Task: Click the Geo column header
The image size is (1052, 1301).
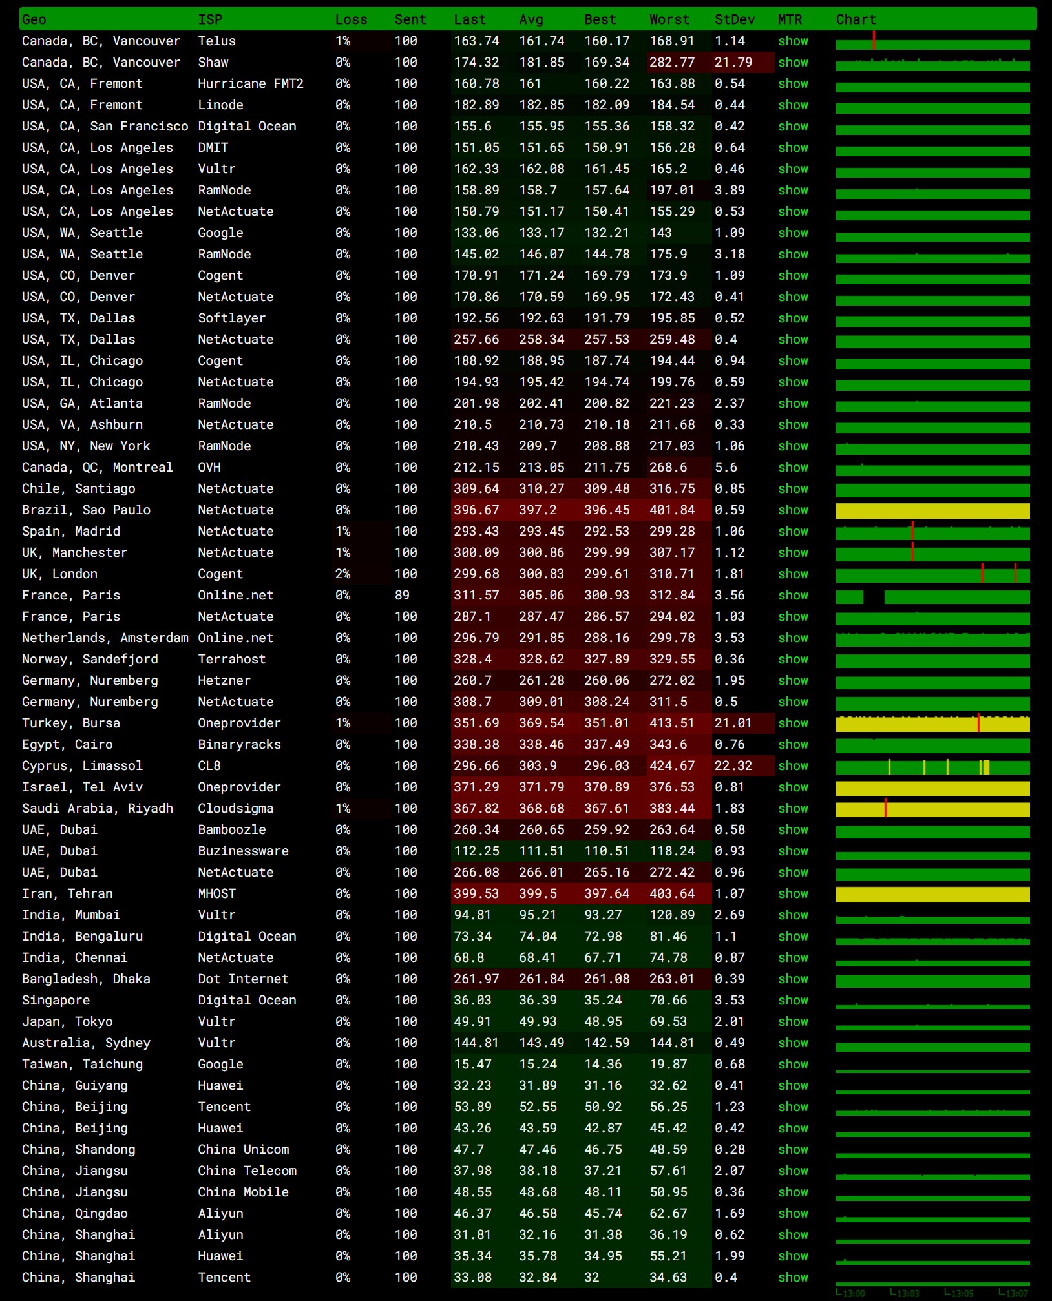Action: pyautogui.click(x=34, y=19)
